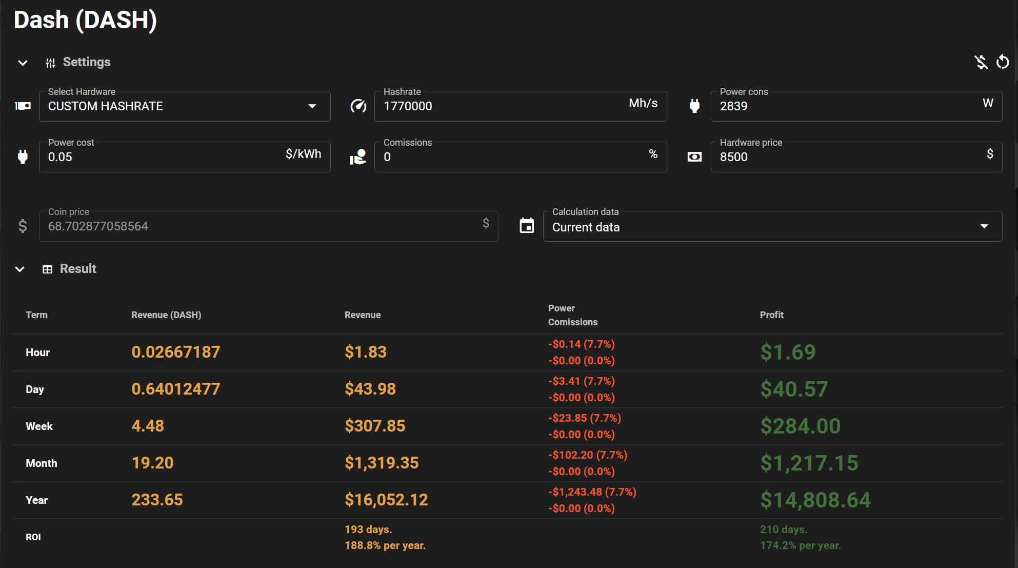This screenshot has width=1018, height=568.
Task: Click the Hour profit $1.69
Action: 788,352
